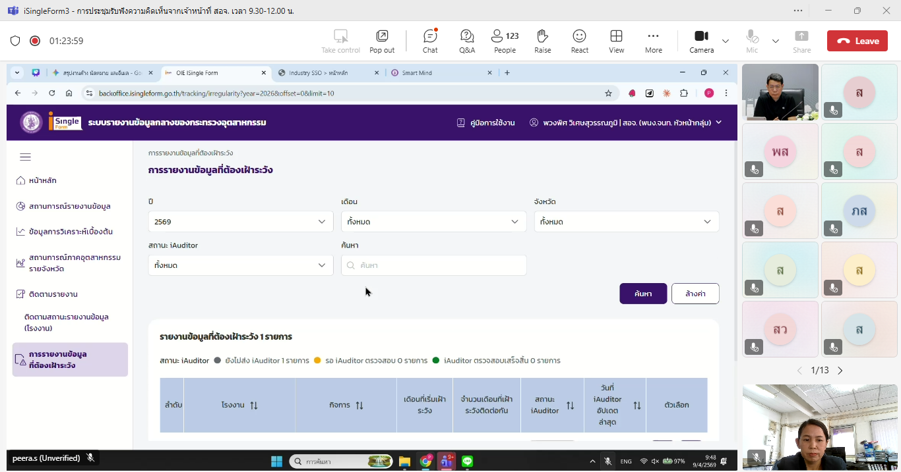
Task: Click the hamburger menu in sidebar
Action: (25, 157)
